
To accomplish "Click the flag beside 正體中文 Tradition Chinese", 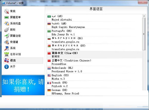I will 49,61.
